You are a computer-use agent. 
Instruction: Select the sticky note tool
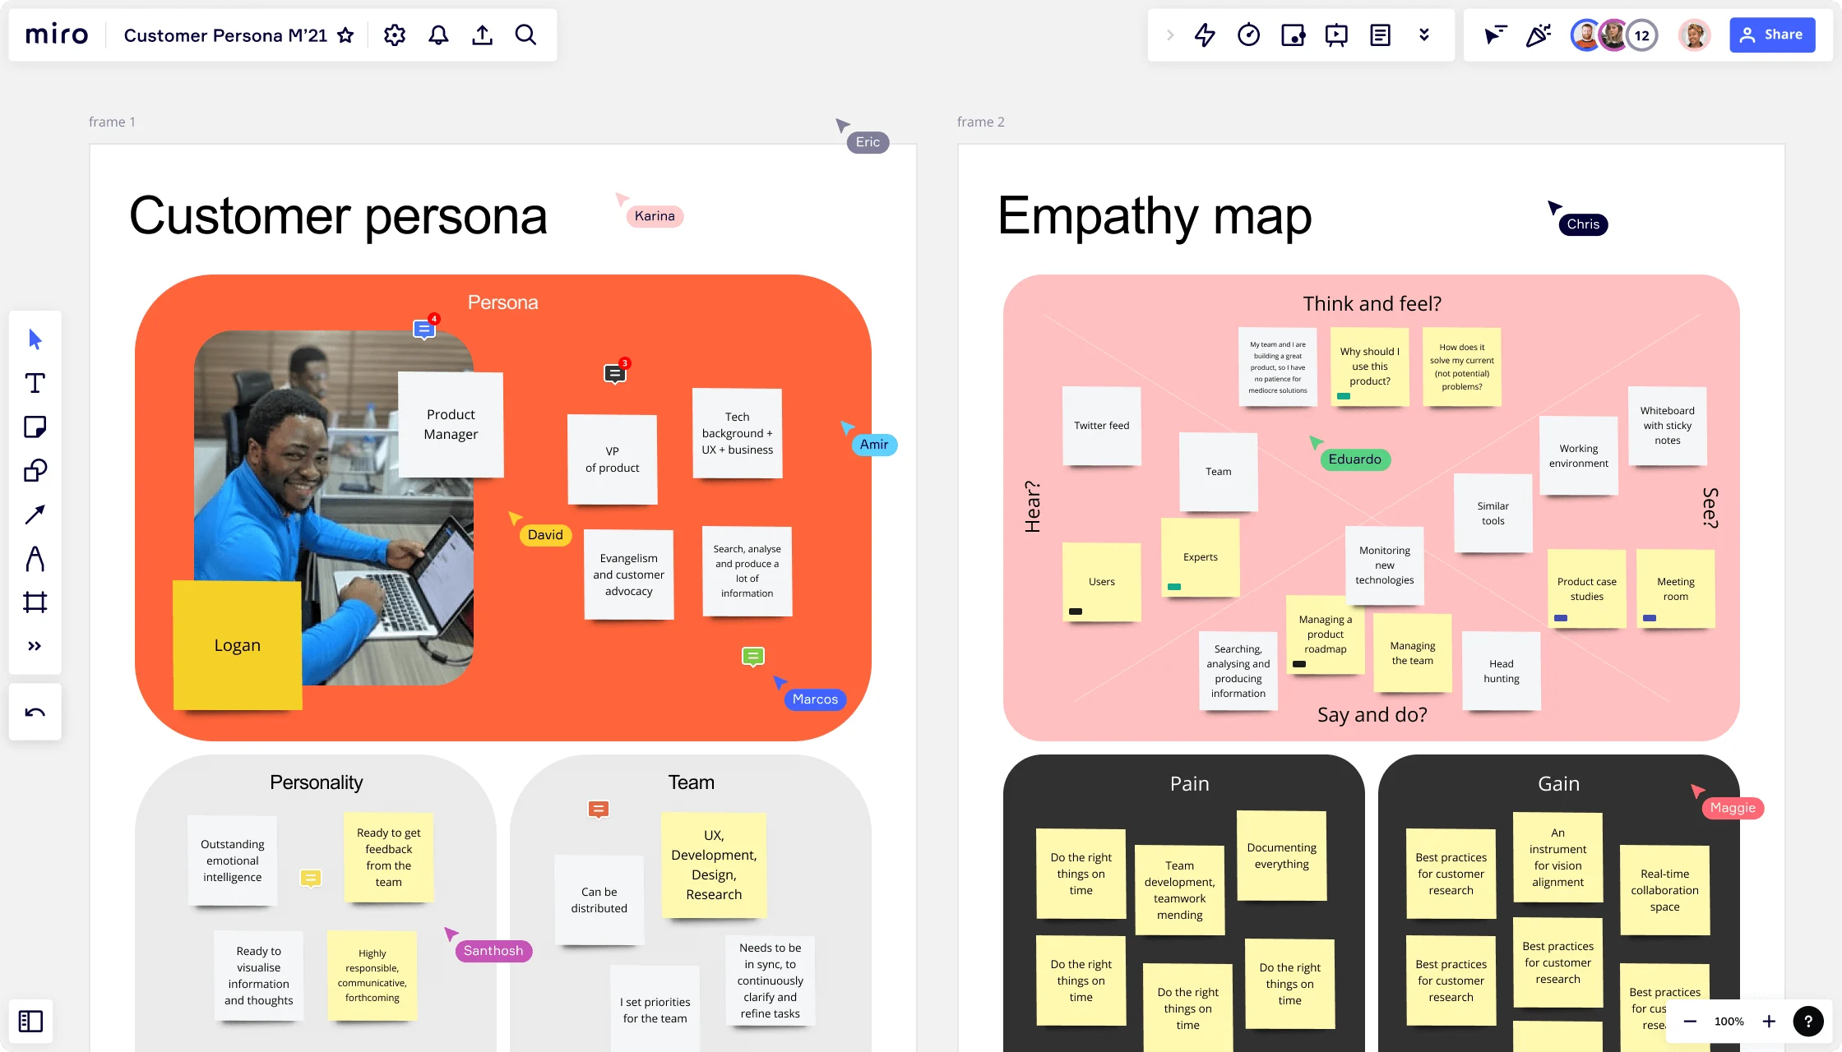tap(35, 427)
